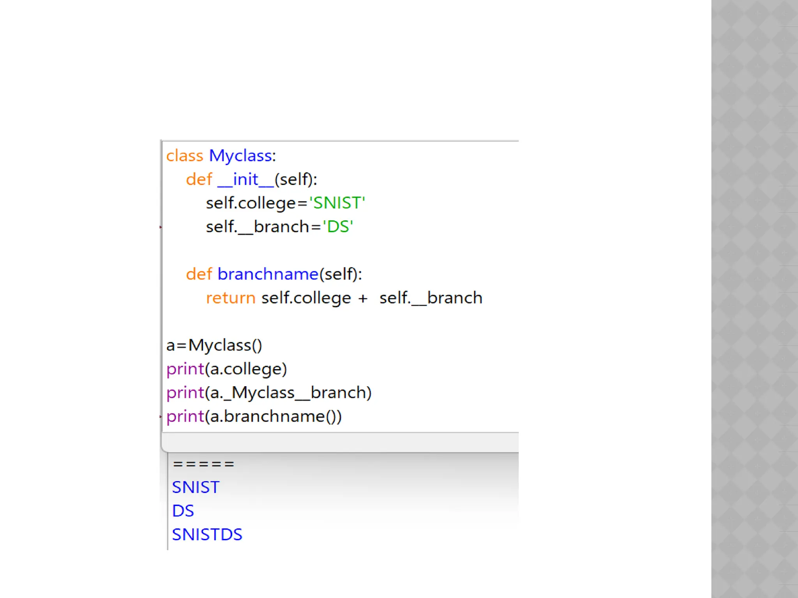The height and width of the screenshot is (598, 798).
Task: Click the 'SNIST' output line
Action: (196, 487)
